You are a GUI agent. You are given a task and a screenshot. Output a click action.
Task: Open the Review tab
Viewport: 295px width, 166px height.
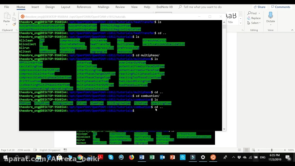(120, 7)
